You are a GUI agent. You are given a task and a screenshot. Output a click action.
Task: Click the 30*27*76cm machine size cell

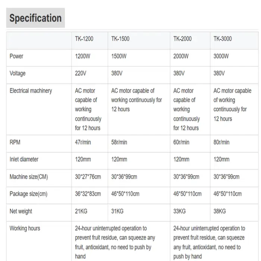tap(88, 177)
